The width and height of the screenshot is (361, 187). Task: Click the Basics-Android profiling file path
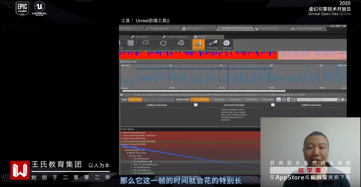pyautogui.click(x=214, y=95)
